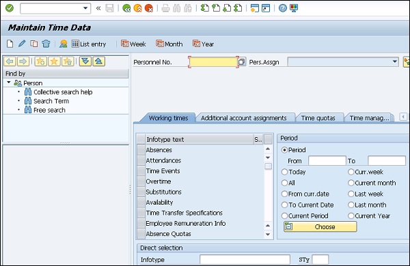Click the Find binoculars icon
The image size is (410, 266).
coord(177,8)
